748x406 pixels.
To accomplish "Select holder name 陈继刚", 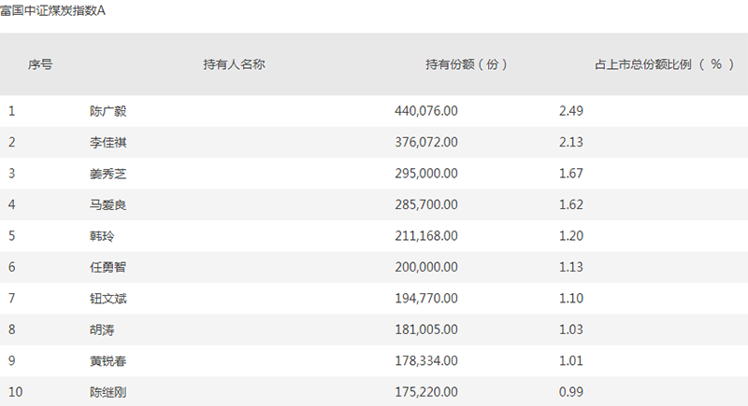I will click(x=108, y=392).
